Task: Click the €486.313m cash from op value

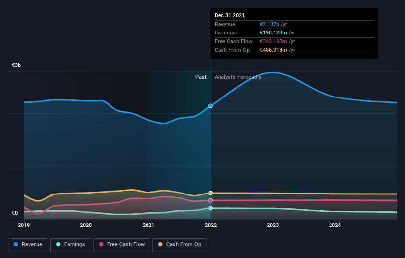Action: 273,50
